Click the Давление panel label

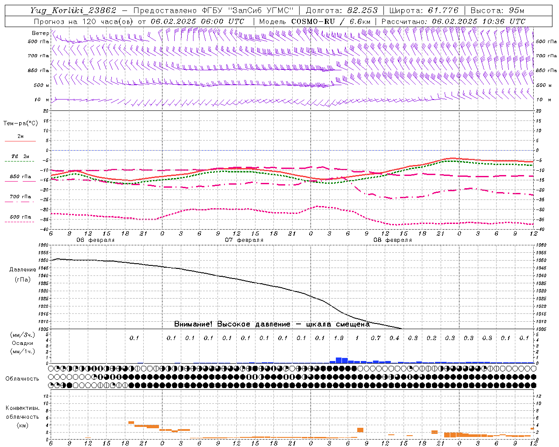tap(22, 270)
